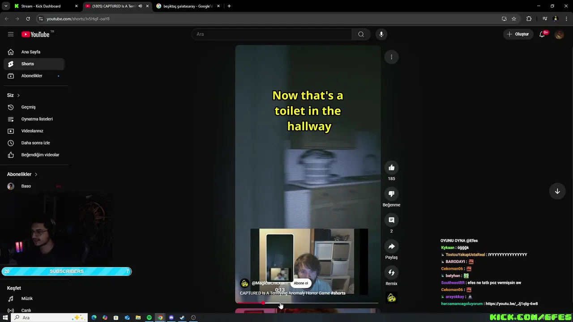Subscribe with Abone ol button
Image resolution: width=573 pixels, height=322 pixels.
[301, 283]
